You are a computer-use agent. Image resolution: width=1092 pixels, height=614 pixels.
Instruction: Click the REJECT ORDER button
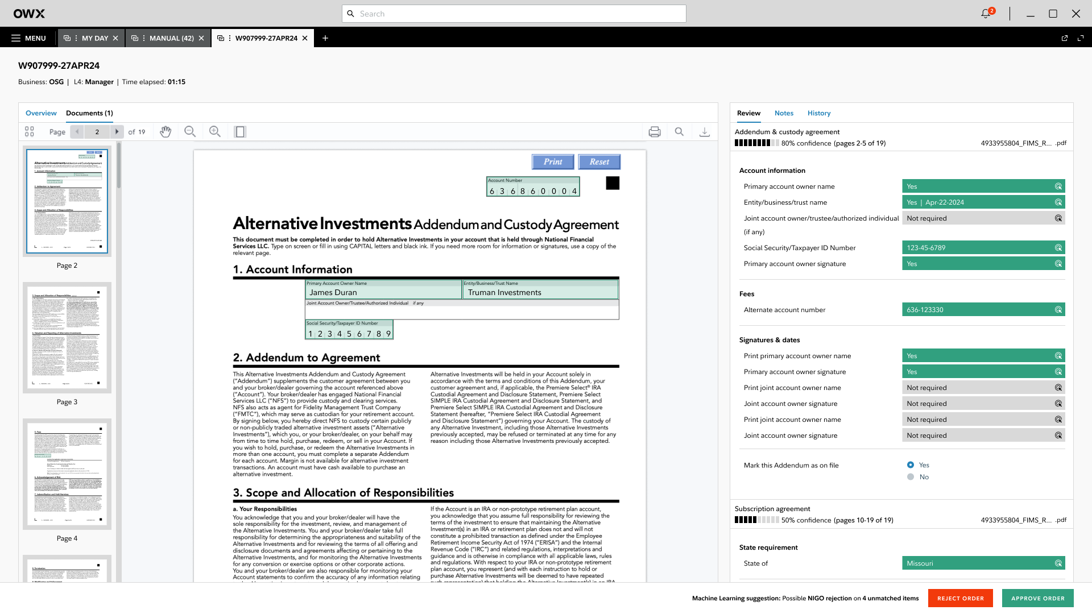pos(960,598)
